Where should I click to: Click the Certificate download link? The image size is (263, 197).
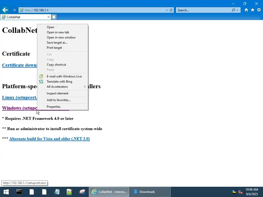point(20,65)
